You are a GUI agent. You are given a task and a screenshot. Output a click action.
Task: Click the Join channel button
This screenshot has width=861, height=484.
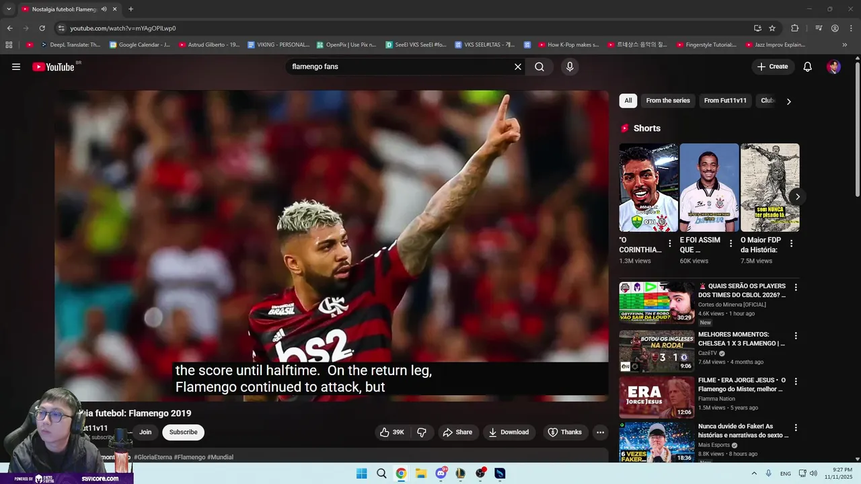pos(145,432)
